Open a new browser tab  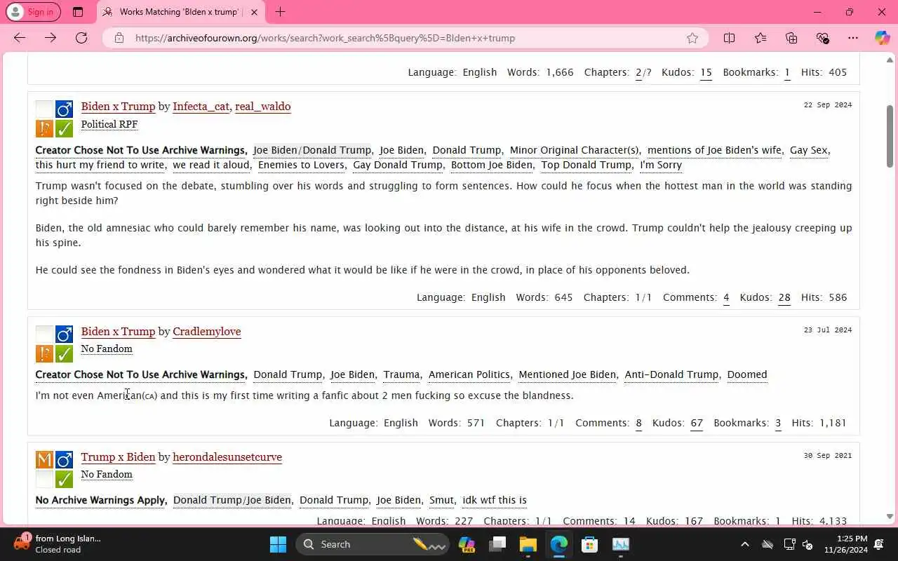tap(280, 12)
